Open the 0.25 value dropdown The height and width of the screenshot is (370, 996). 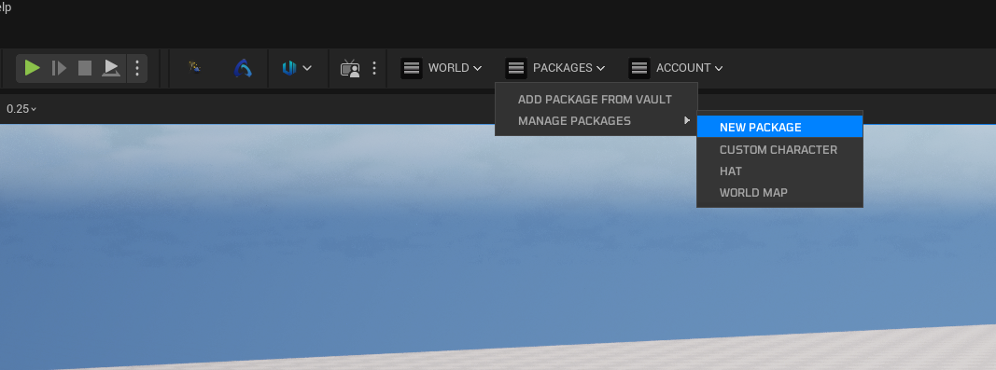21,109
